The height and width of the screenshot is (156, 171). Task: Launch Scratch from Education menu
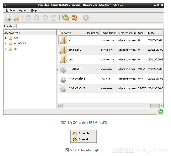tap(84, 133)
